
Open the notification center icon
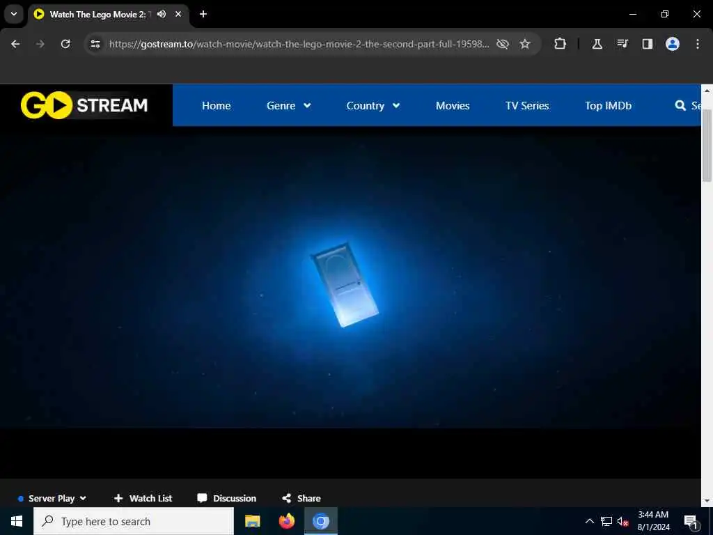(x=691, y=522)
